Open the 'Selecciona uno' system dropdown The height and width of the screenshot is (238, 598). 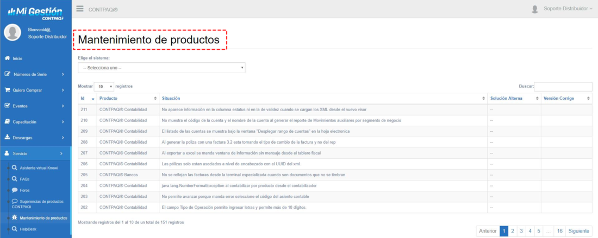click(x=161, y=68)
